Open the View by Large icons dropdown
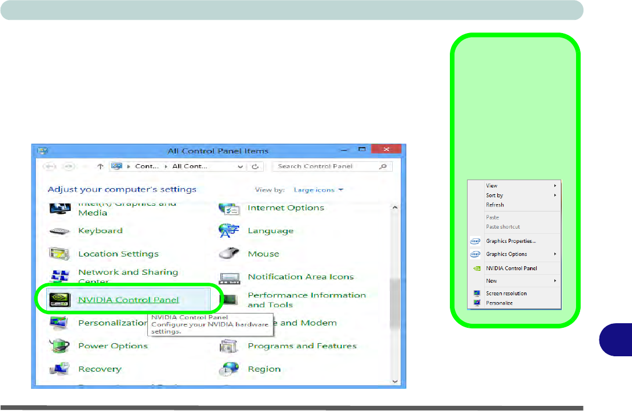This screenshot has height=411, width=632. (319, 190)
